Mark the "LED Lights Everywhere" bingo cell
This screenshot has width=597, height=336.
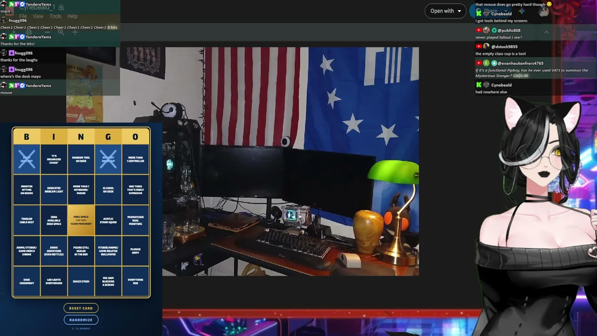coord(54,281)
